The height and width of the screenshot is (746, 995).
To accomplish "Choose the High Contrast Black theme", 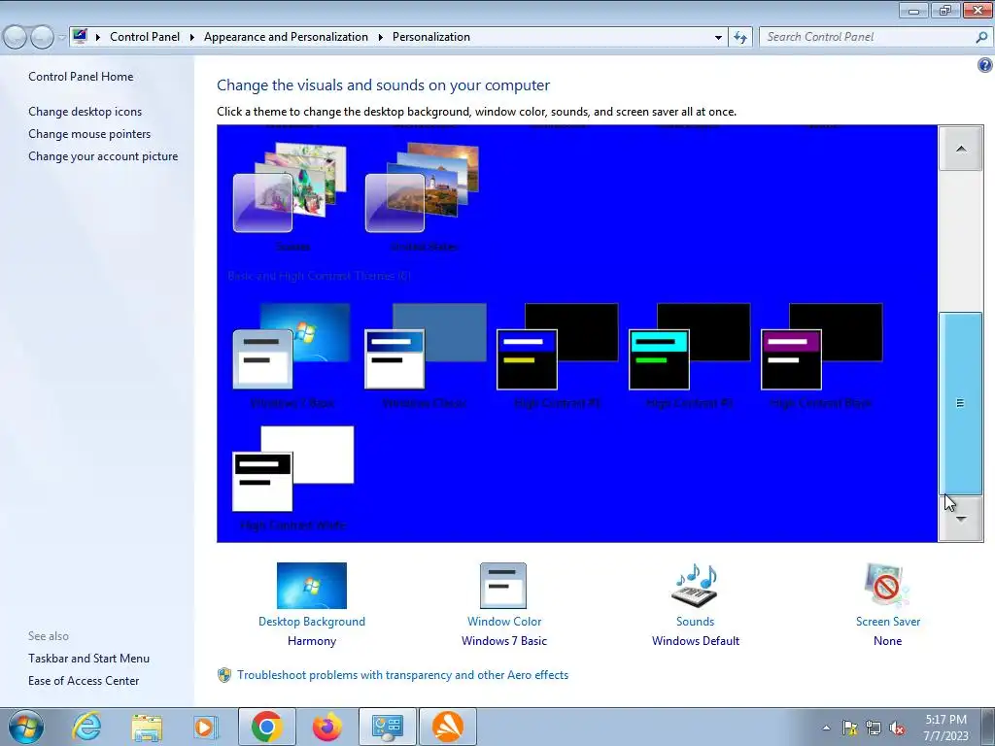I will click(822, 346).
